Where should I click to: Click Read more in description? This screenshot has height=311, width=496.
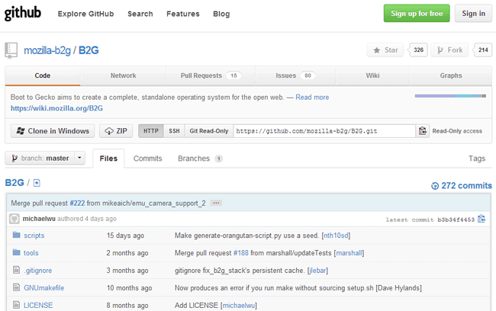tap(312, 98)
